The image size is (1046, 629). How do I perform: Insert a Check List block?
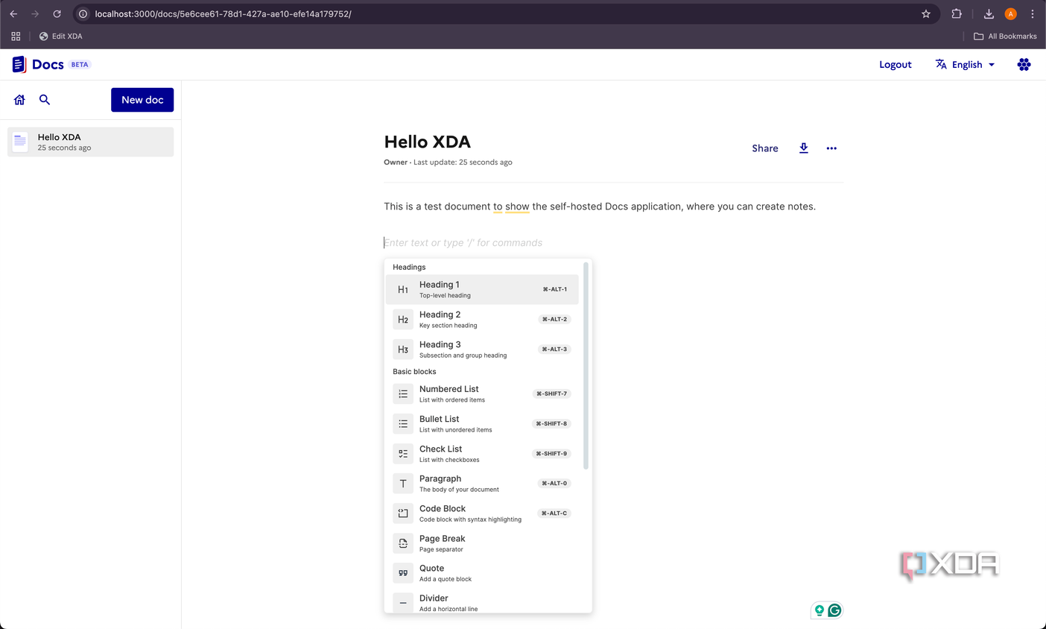coord(482,453)
